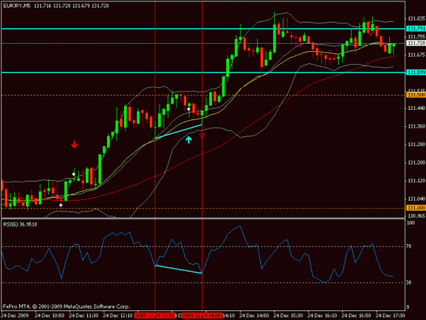The height and width of the screenshot is (320, 426).
Task: Click the orange 131.000 price label
Action: 416,208
